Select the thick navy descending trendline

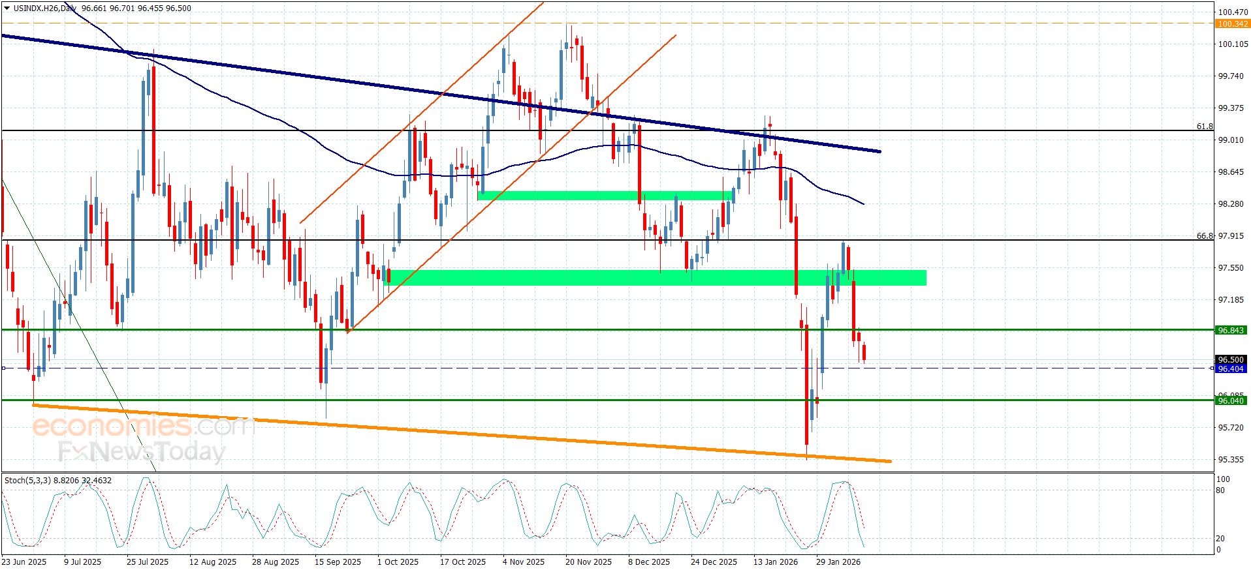click(441, 93)
